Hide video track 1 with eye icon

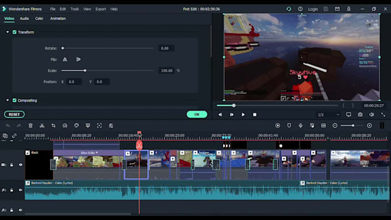coord(21,165)
